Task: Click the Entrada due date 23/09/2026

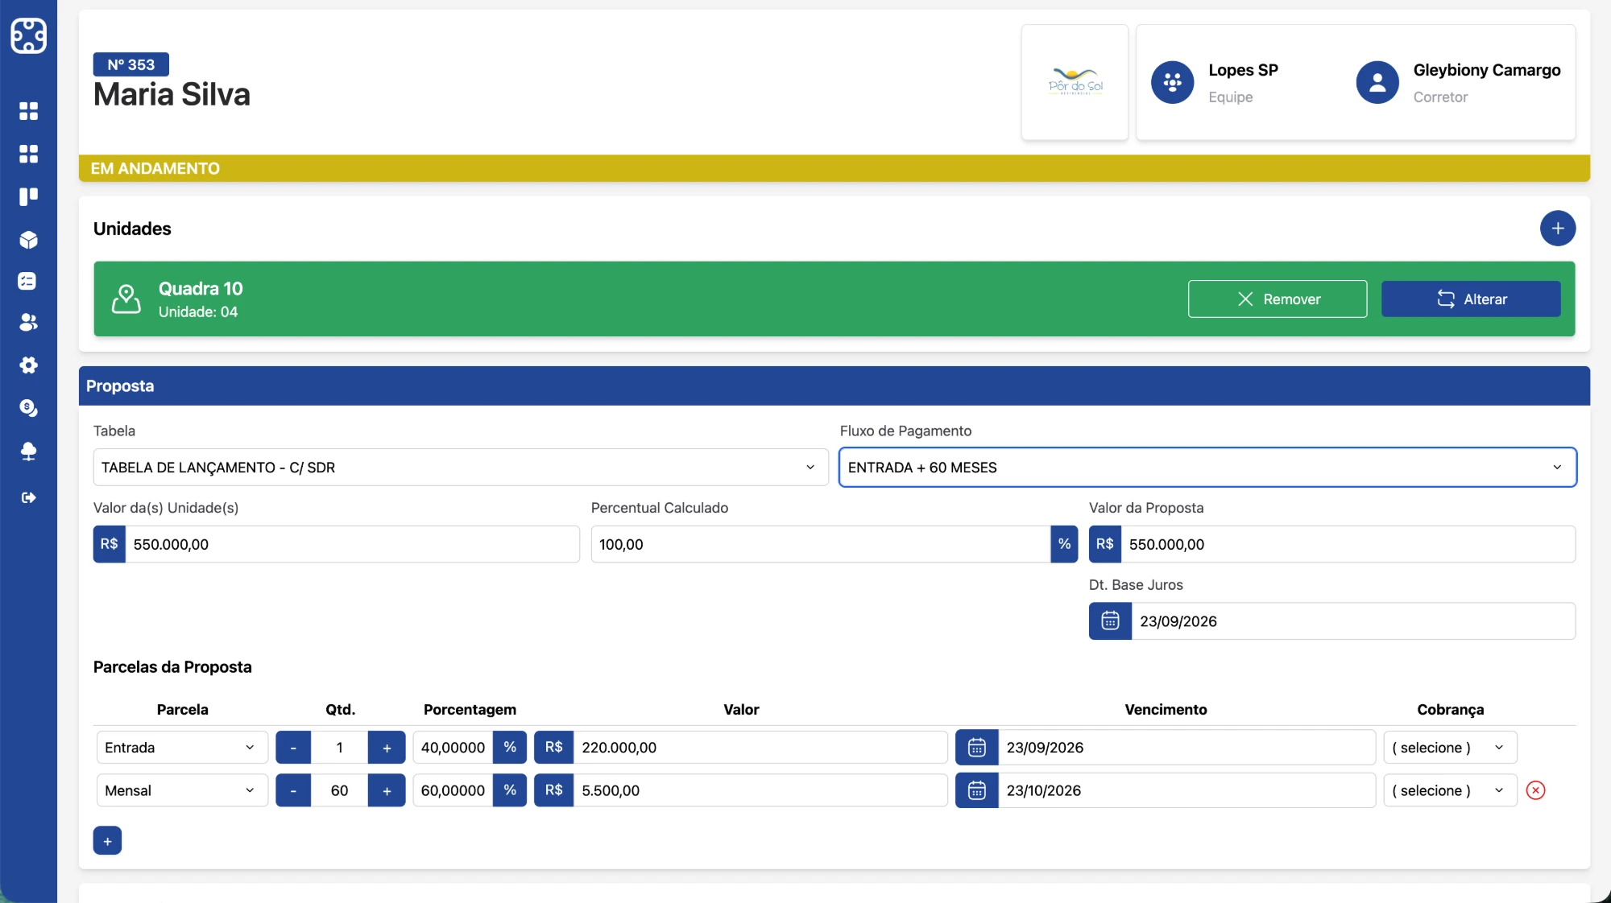Action: pyautogui.click(x=1187, y=748)
